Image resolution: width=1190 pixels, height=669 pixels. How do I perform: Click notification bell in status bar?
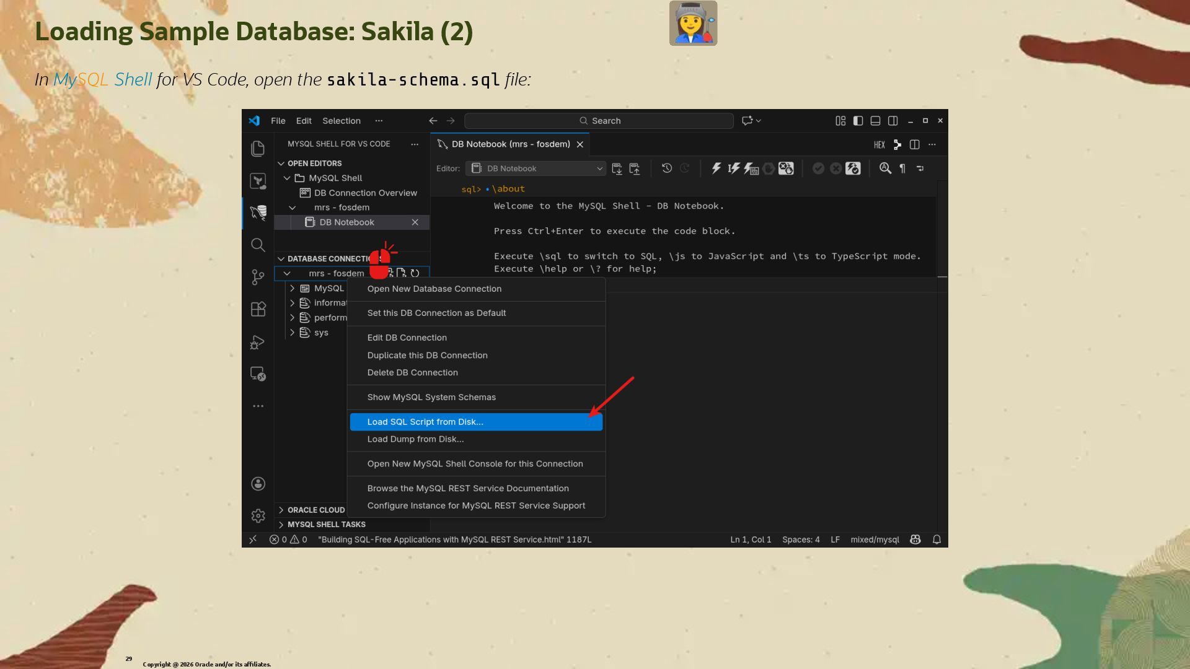click(937, 540)
